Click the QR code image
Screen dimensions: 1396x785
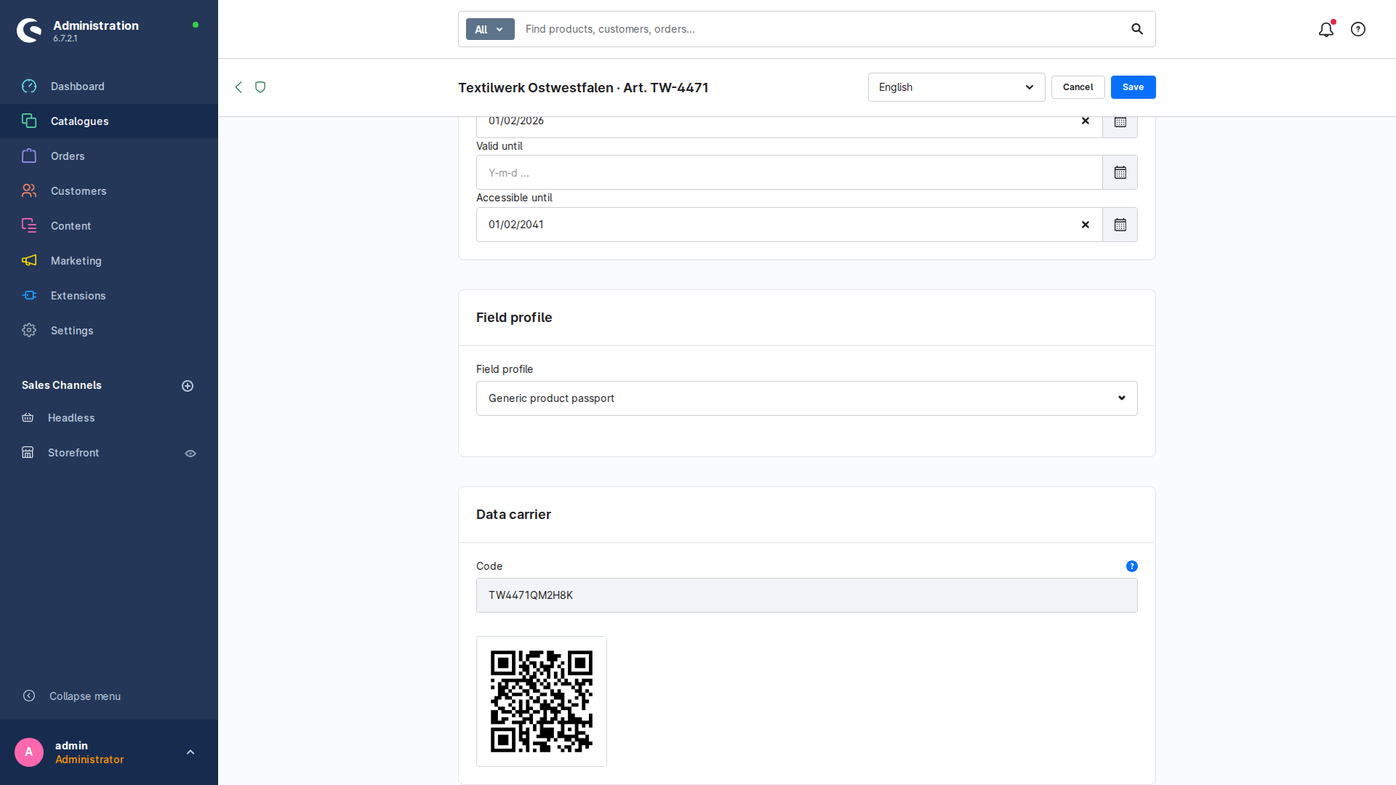542,701
